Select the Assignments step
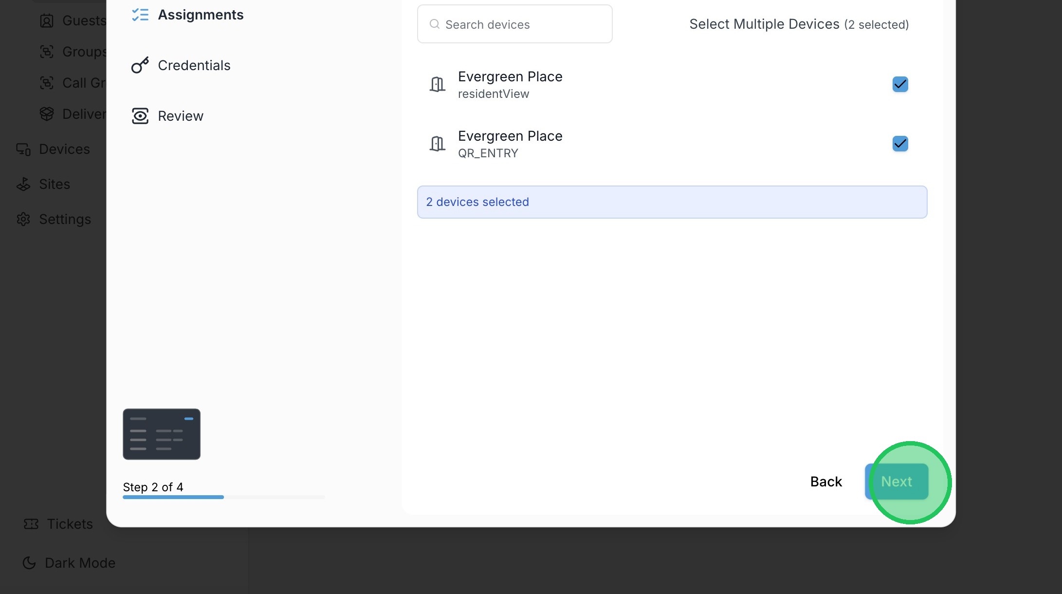This screenshot has height=594, width=1062. click(200, 15)
